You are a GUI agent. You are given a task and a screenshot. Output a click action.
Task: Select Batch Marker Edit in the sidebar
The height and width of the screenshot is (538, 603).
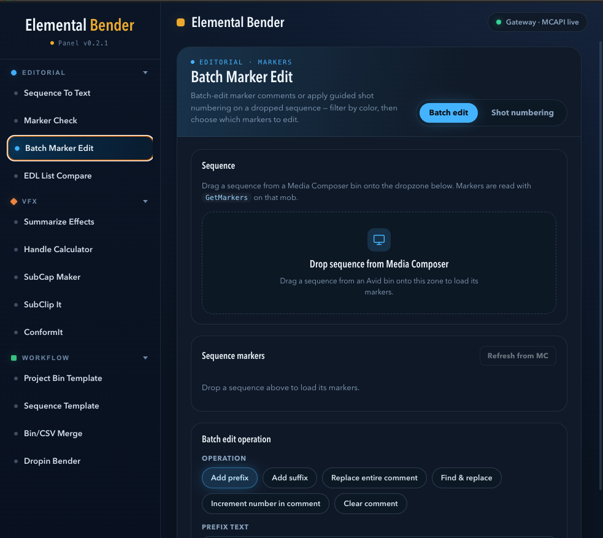[80, 148]
